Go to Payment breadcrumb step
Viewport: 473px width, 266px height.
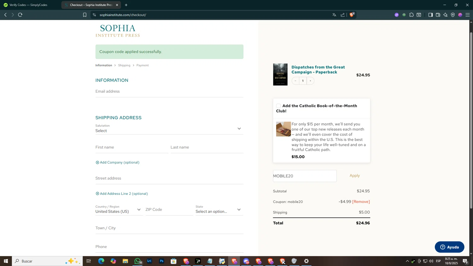(143, 65)
